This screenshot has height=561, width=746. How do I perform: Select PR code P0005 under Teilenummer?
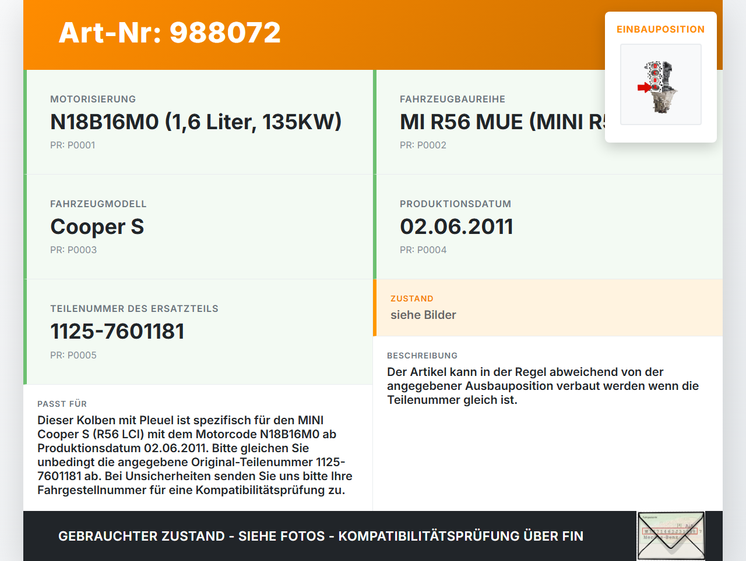click(74, 354)
